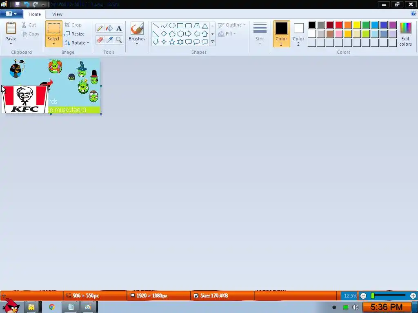Activate the Magnifier tool
This screenshot has height=313, width=418.
[x=119, y=40]
